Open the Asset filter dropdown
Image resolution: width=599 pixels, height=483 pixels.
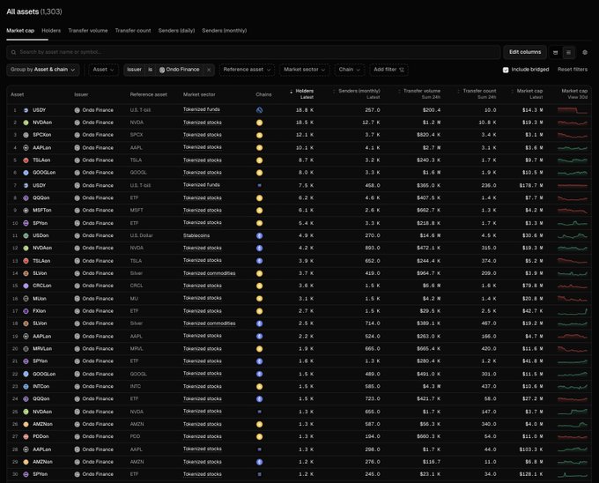click(x=103, y=70)
